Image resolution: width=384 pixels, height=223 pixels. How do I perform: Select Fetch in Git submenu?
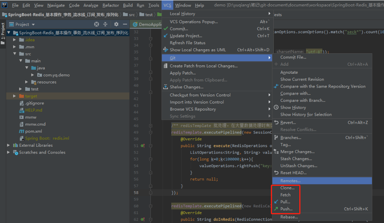(322, 195)
